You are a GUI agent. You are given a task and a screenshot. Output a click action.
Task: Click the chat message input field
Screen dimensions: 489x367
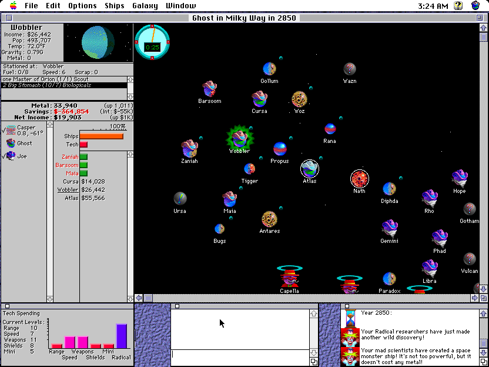240,355
